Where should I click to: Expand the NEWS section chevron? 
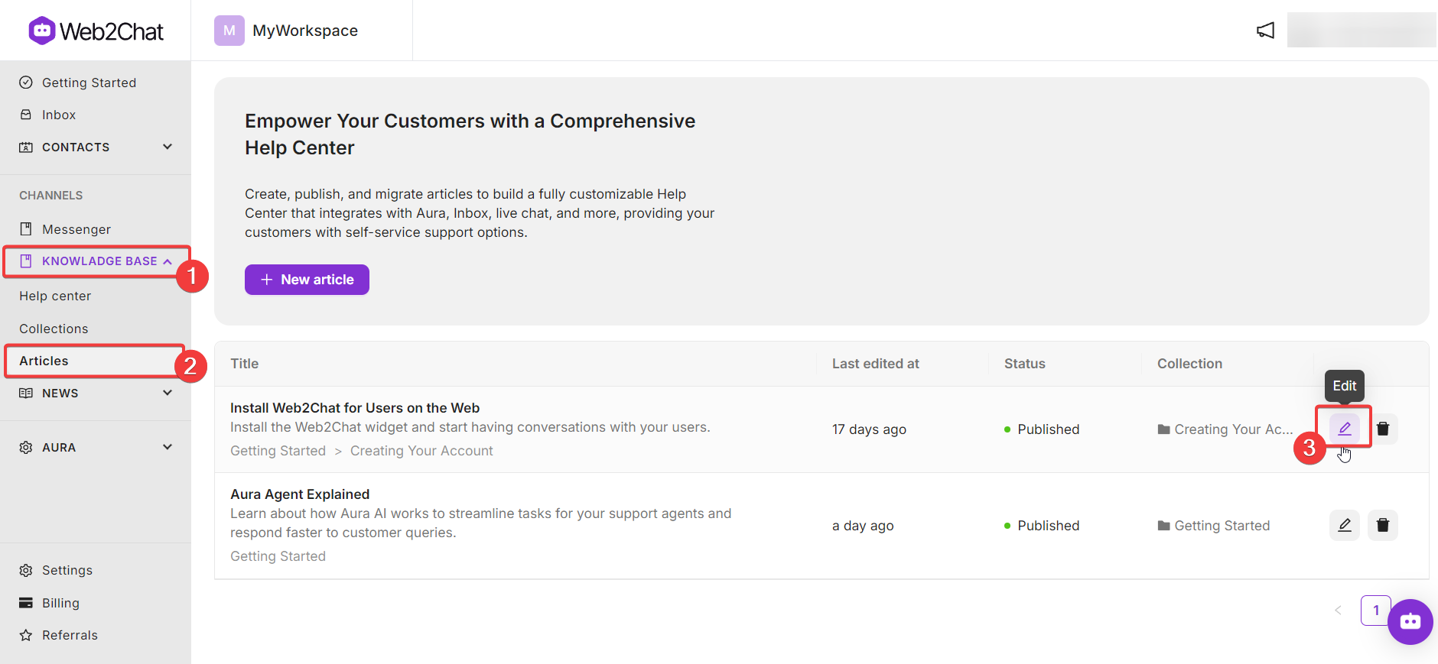point(168,393)
